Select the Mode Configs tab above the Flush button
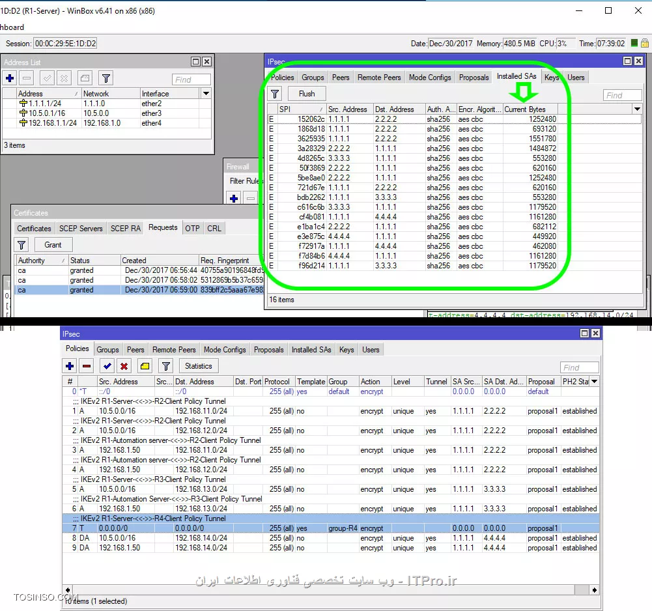 point(430,78)
